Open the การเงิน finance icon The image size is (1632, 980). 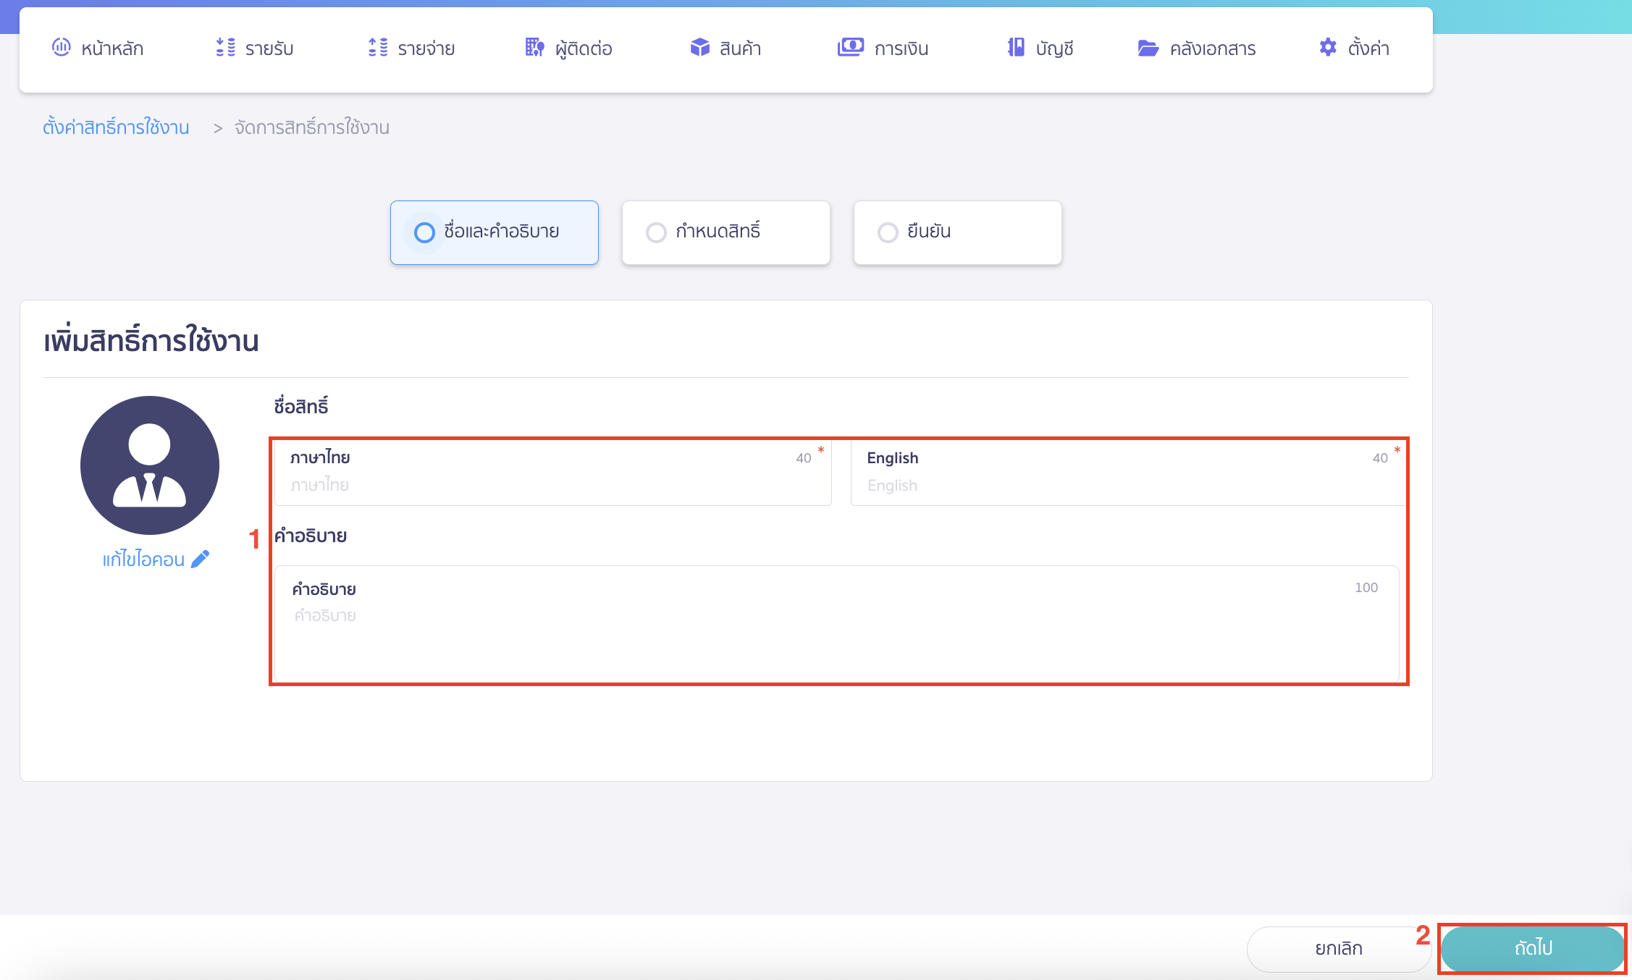coord(851,48)
